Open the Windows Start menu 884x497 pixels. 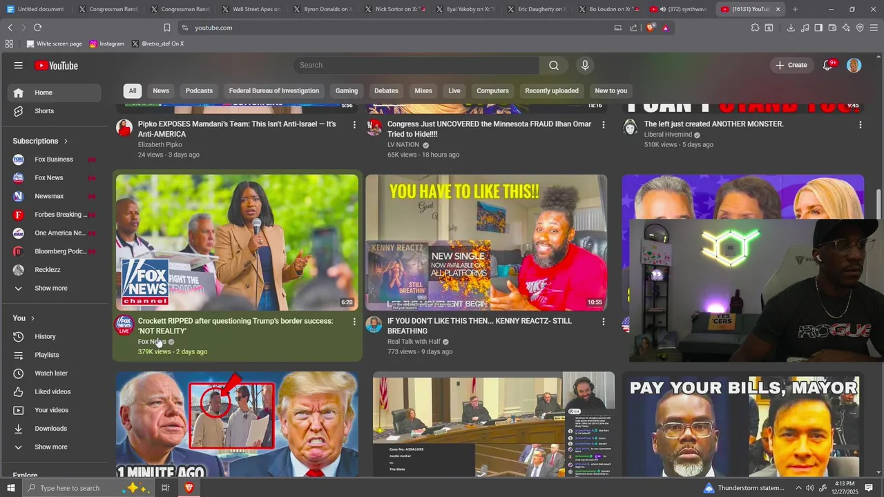coord(10,488)
